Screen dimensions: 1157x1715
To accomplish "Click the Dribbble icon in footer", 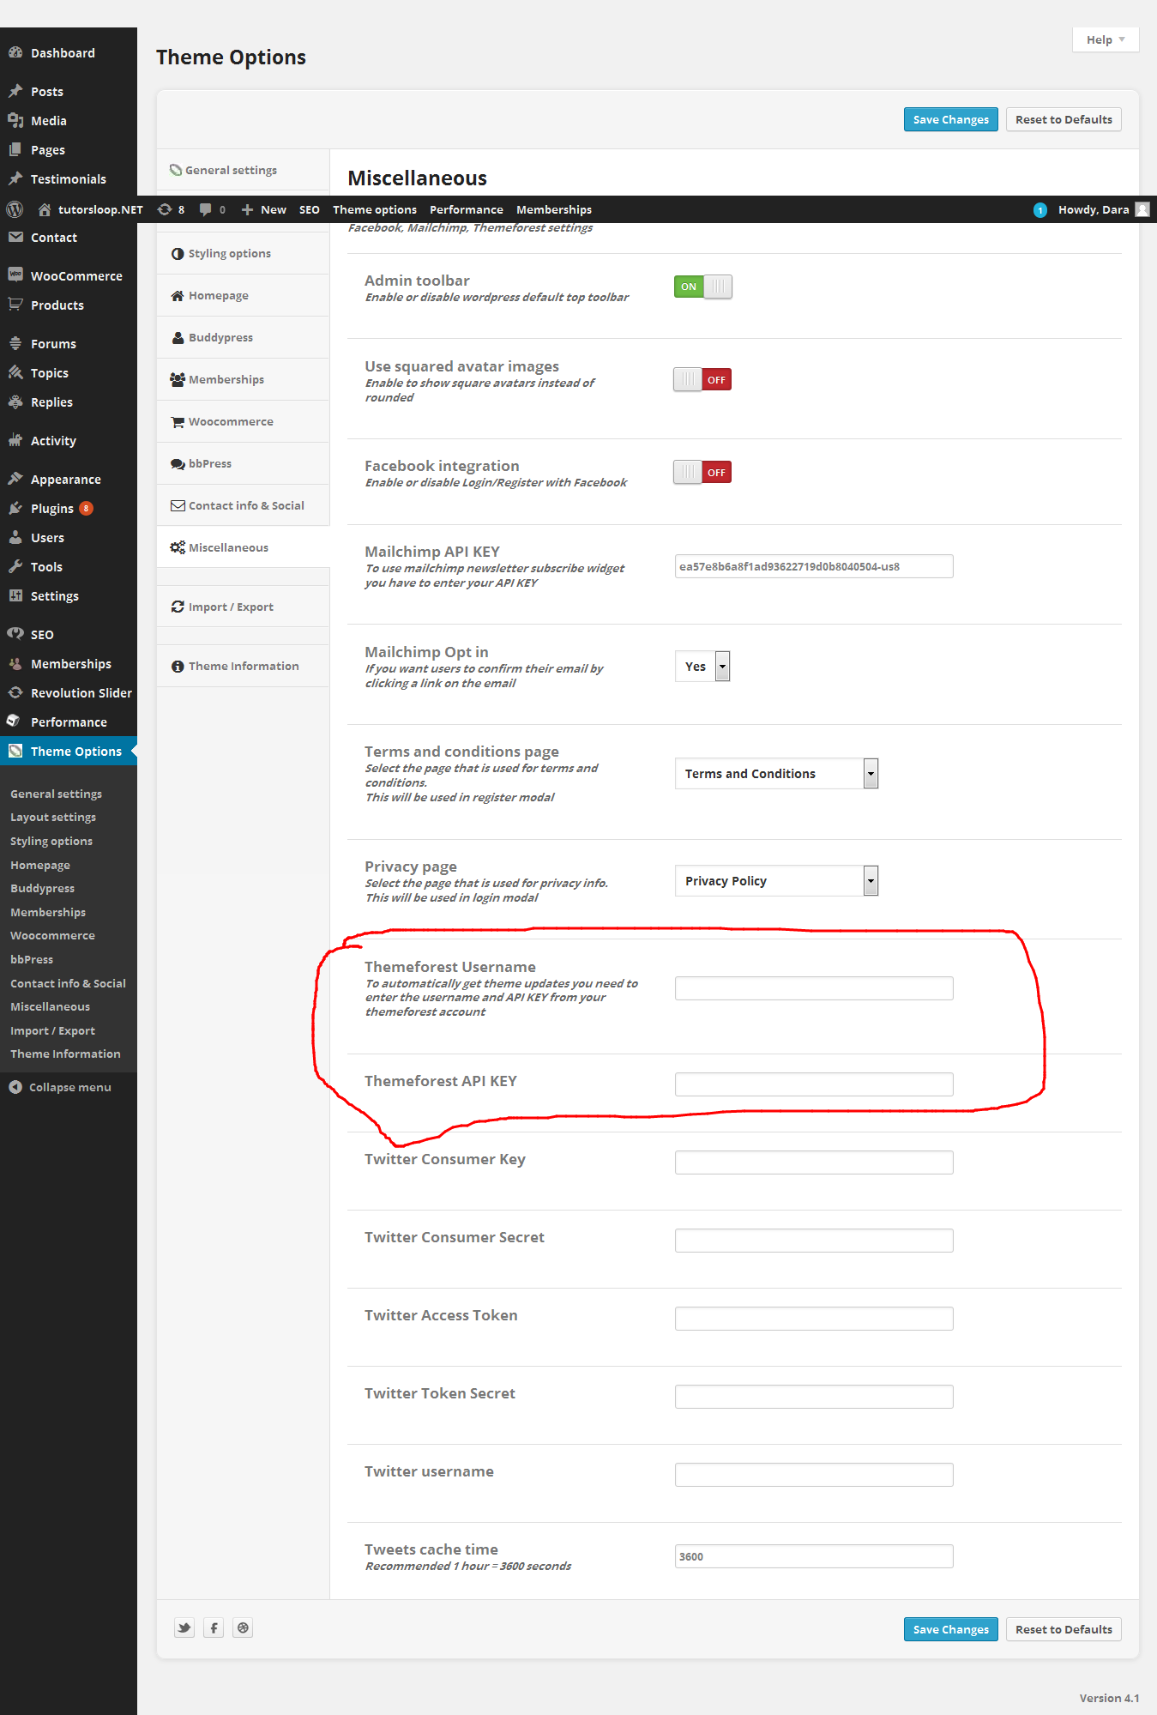I will 244,1627.
